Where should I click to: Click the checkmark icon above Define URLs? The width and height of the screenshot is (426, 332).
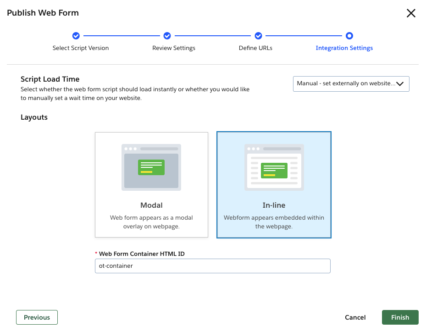point(258,36)
